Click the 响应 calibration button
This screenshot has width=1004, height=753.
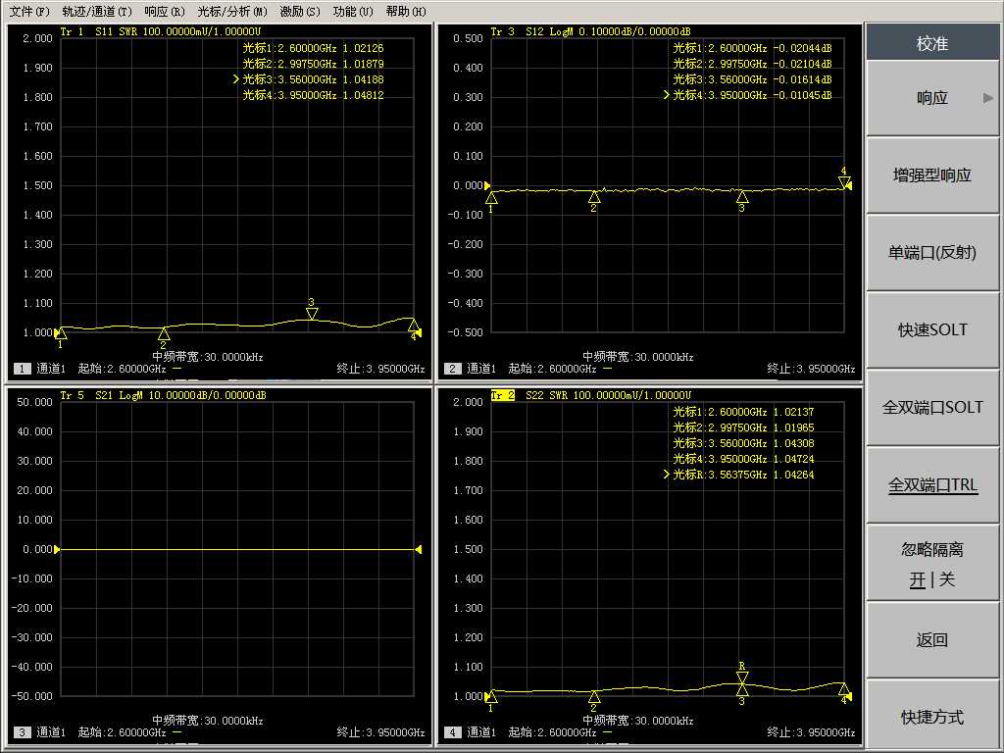932,98
